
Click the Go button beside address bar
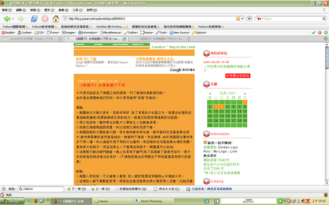pos(249,19)
